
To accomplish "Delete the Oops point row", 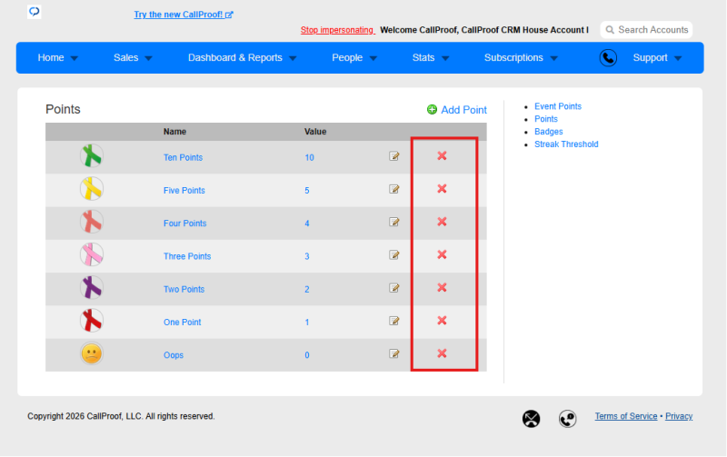I will tap(442, 353).
